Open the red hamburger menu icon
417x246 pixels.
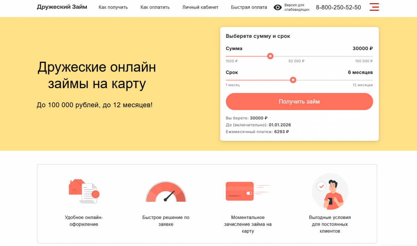point(374,7)
